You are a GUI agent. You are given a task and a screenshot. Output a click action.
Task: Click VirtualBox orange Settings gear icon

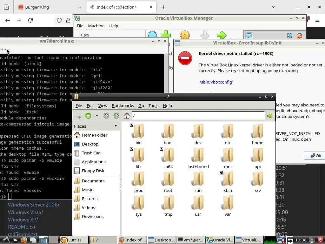coord(185,35)
